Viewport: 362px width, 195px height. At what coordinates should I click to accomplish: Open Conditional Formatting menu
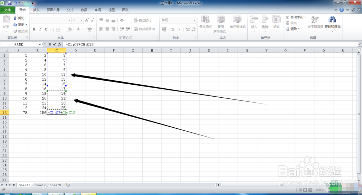click(x=206, y=24)
